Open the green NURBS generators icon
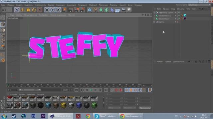The width and height of the screenshot is (213, 119). pyautogui.click(x=101, y=10)
